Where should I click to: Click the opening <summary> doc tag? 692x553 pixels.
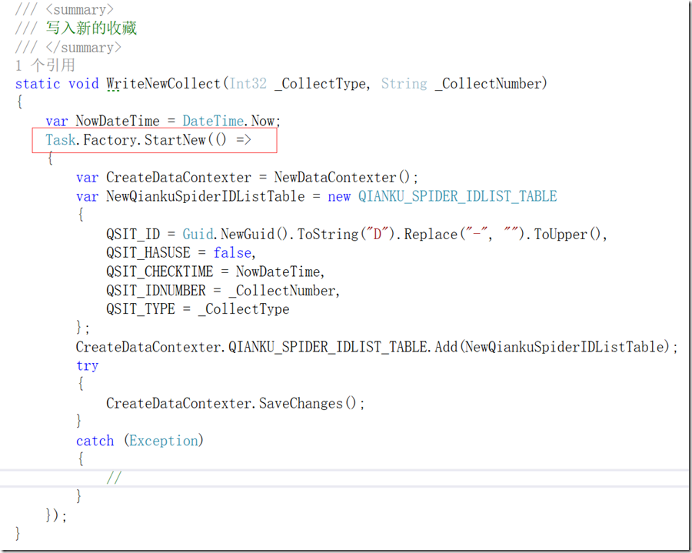tap(79, 8)
